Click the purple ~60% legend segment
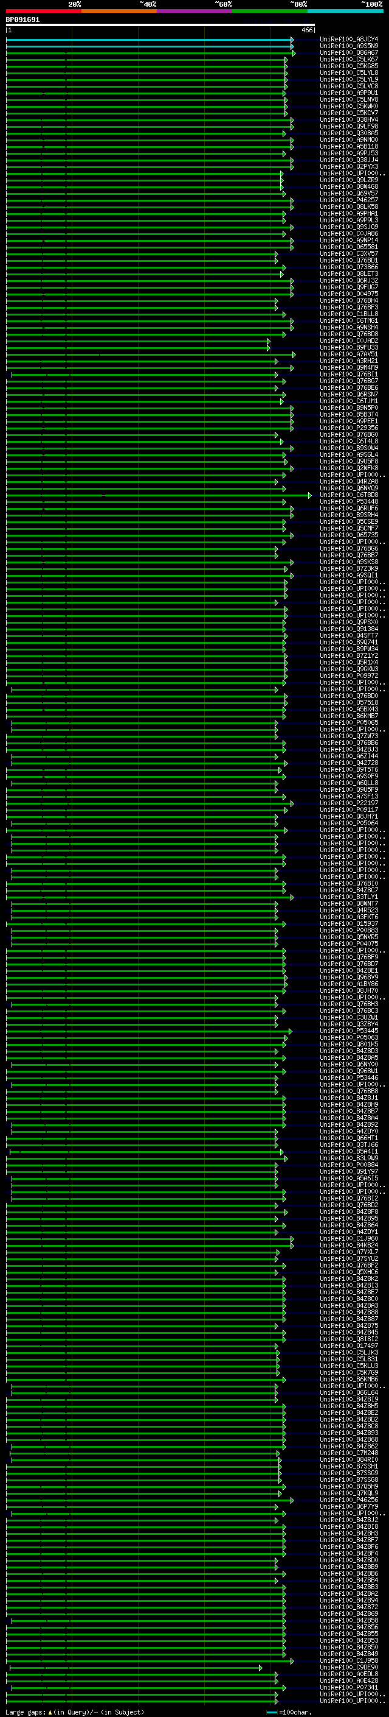 pyautogui.click(x=195, y=11)
